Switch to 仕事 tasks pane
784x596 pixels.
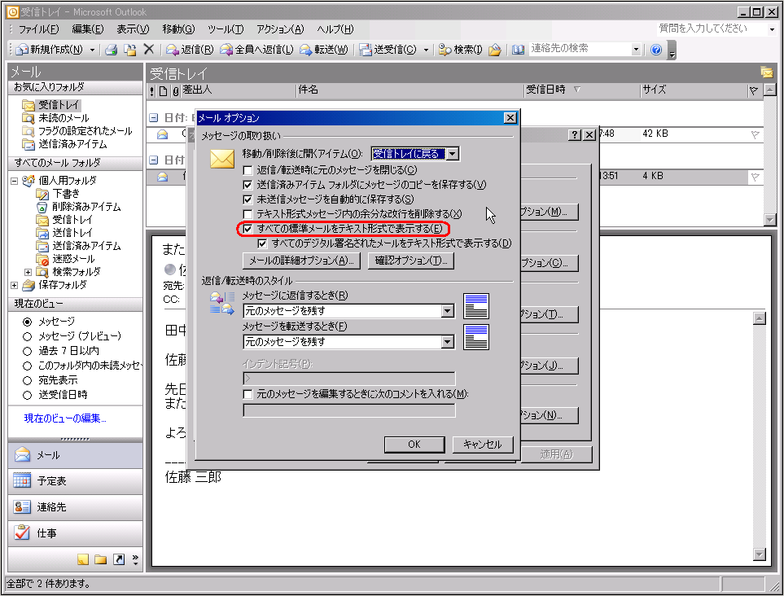pos(76,533)
